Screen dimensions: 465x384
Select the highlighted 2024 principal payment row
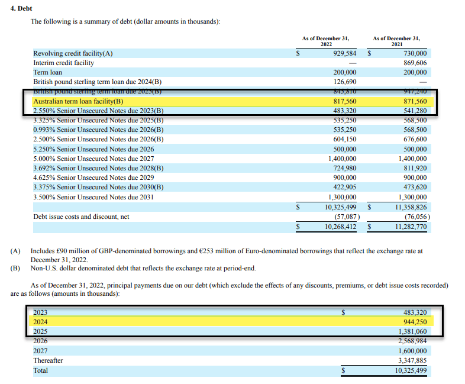[231, 321]
